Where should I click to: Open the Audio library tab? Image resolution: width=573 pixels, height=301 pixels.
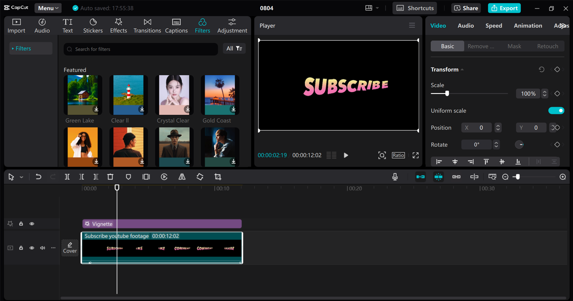42,26
